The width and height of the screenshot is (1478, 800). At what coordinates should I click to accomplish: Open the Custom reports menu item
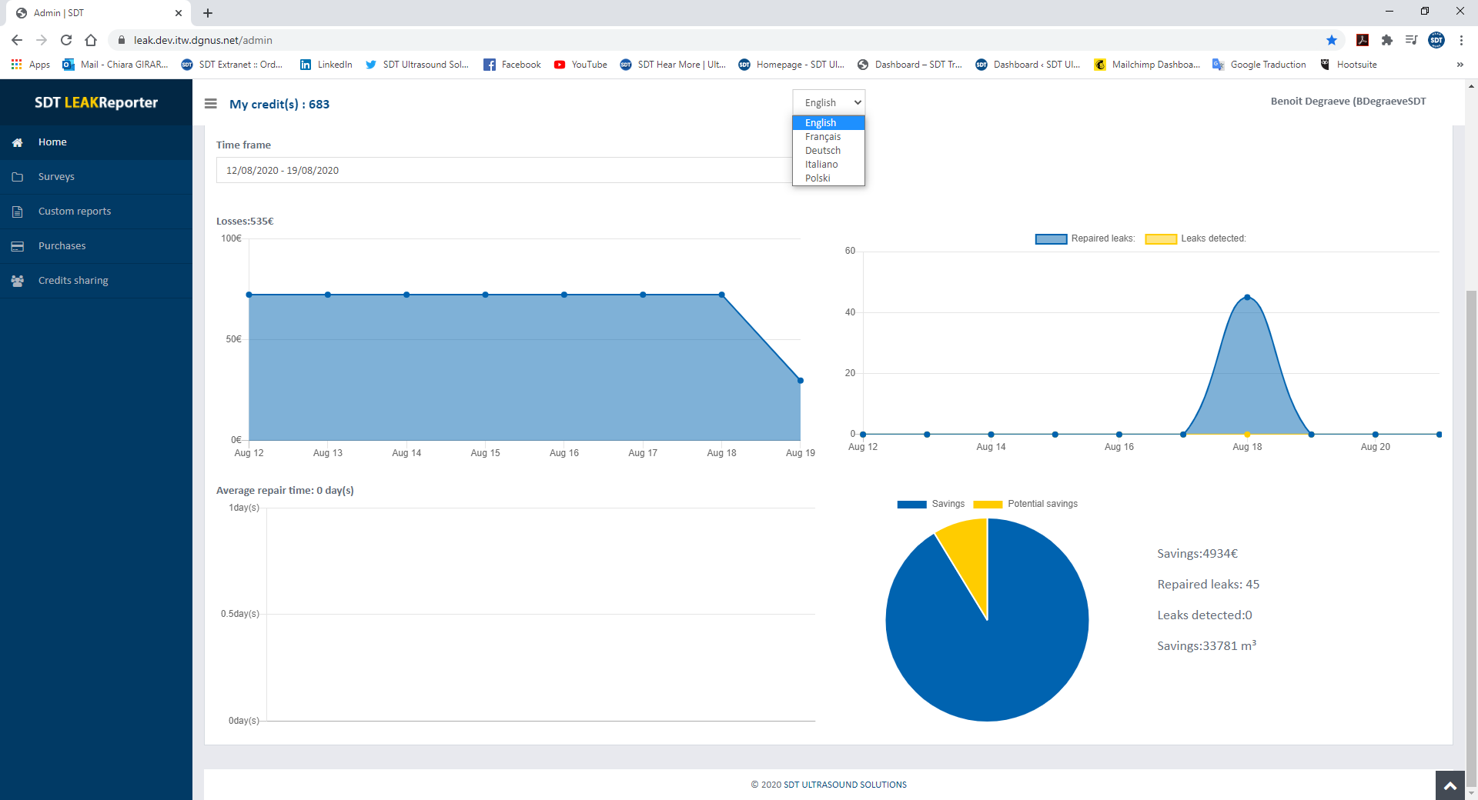click(x=75, y=212)
